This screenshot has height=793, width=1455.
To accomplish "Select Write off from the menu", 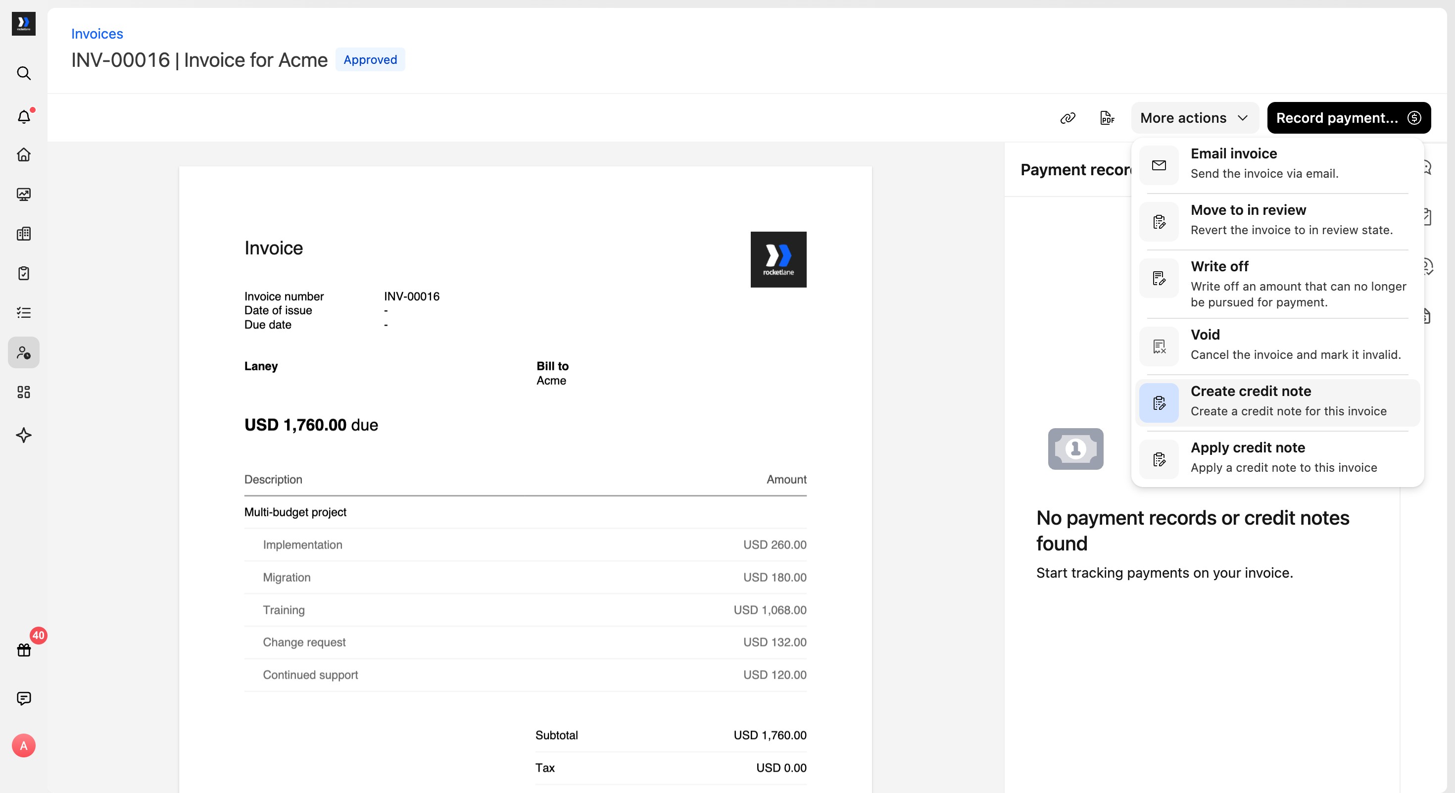I will (1278, 284).
